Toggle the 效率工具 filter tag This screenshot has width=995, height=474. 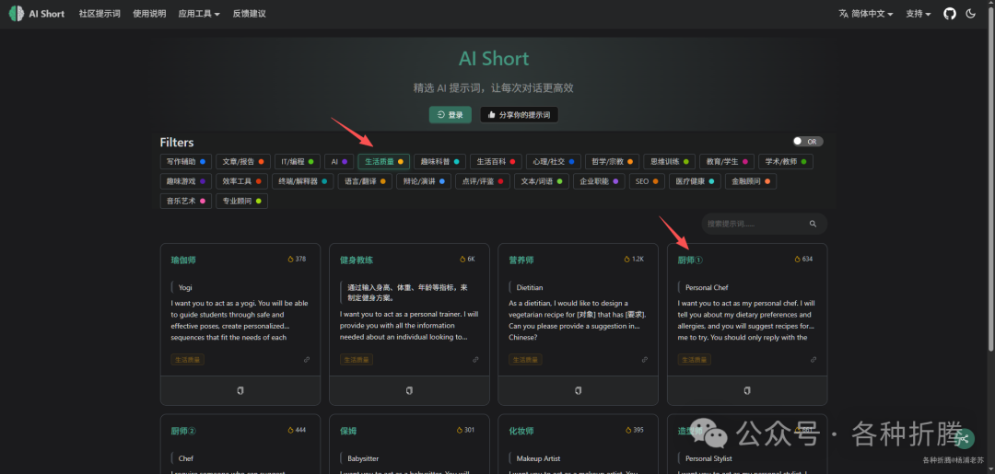point(241,181)
